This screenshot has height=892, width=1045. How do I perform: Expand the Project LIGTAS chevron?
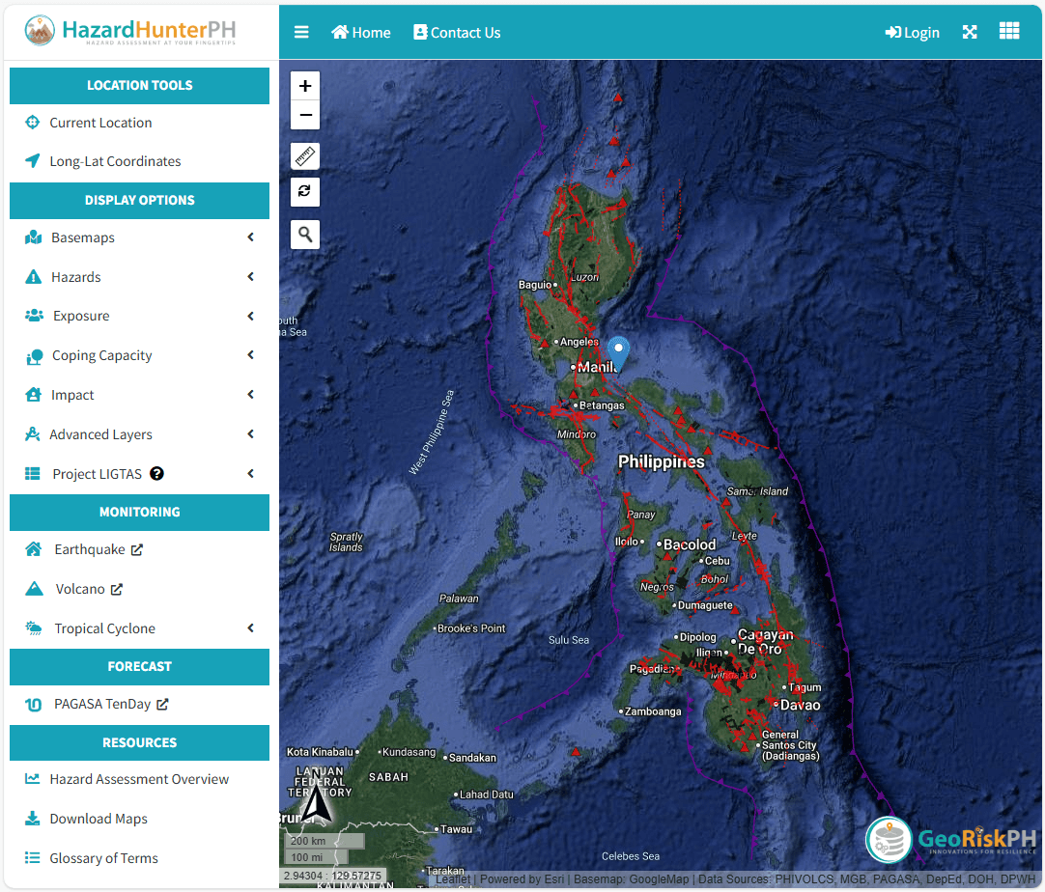point(250,474)
